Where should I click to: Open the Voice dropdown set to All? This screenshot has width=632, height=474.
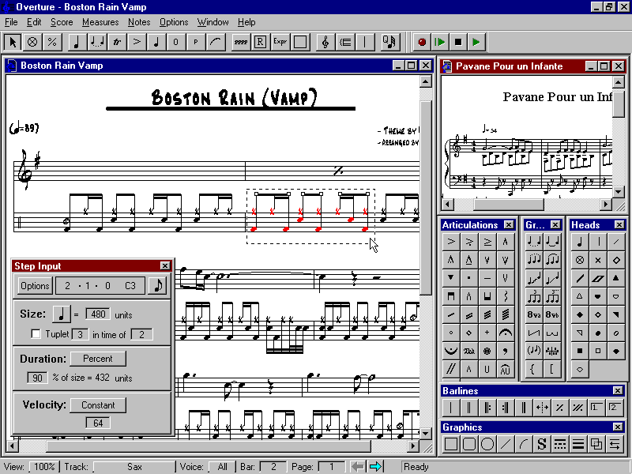(221, 466)
